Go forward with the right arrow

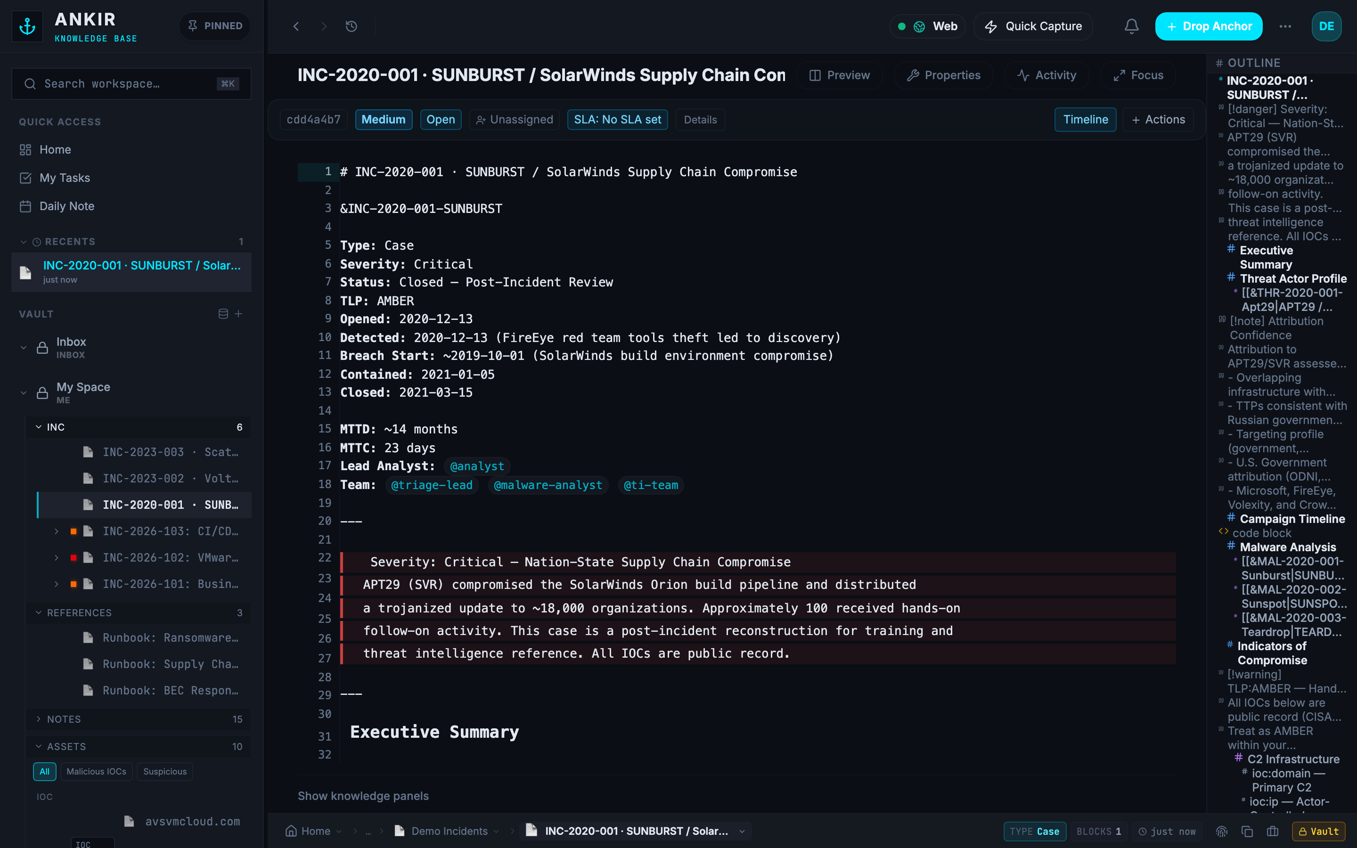324,26
